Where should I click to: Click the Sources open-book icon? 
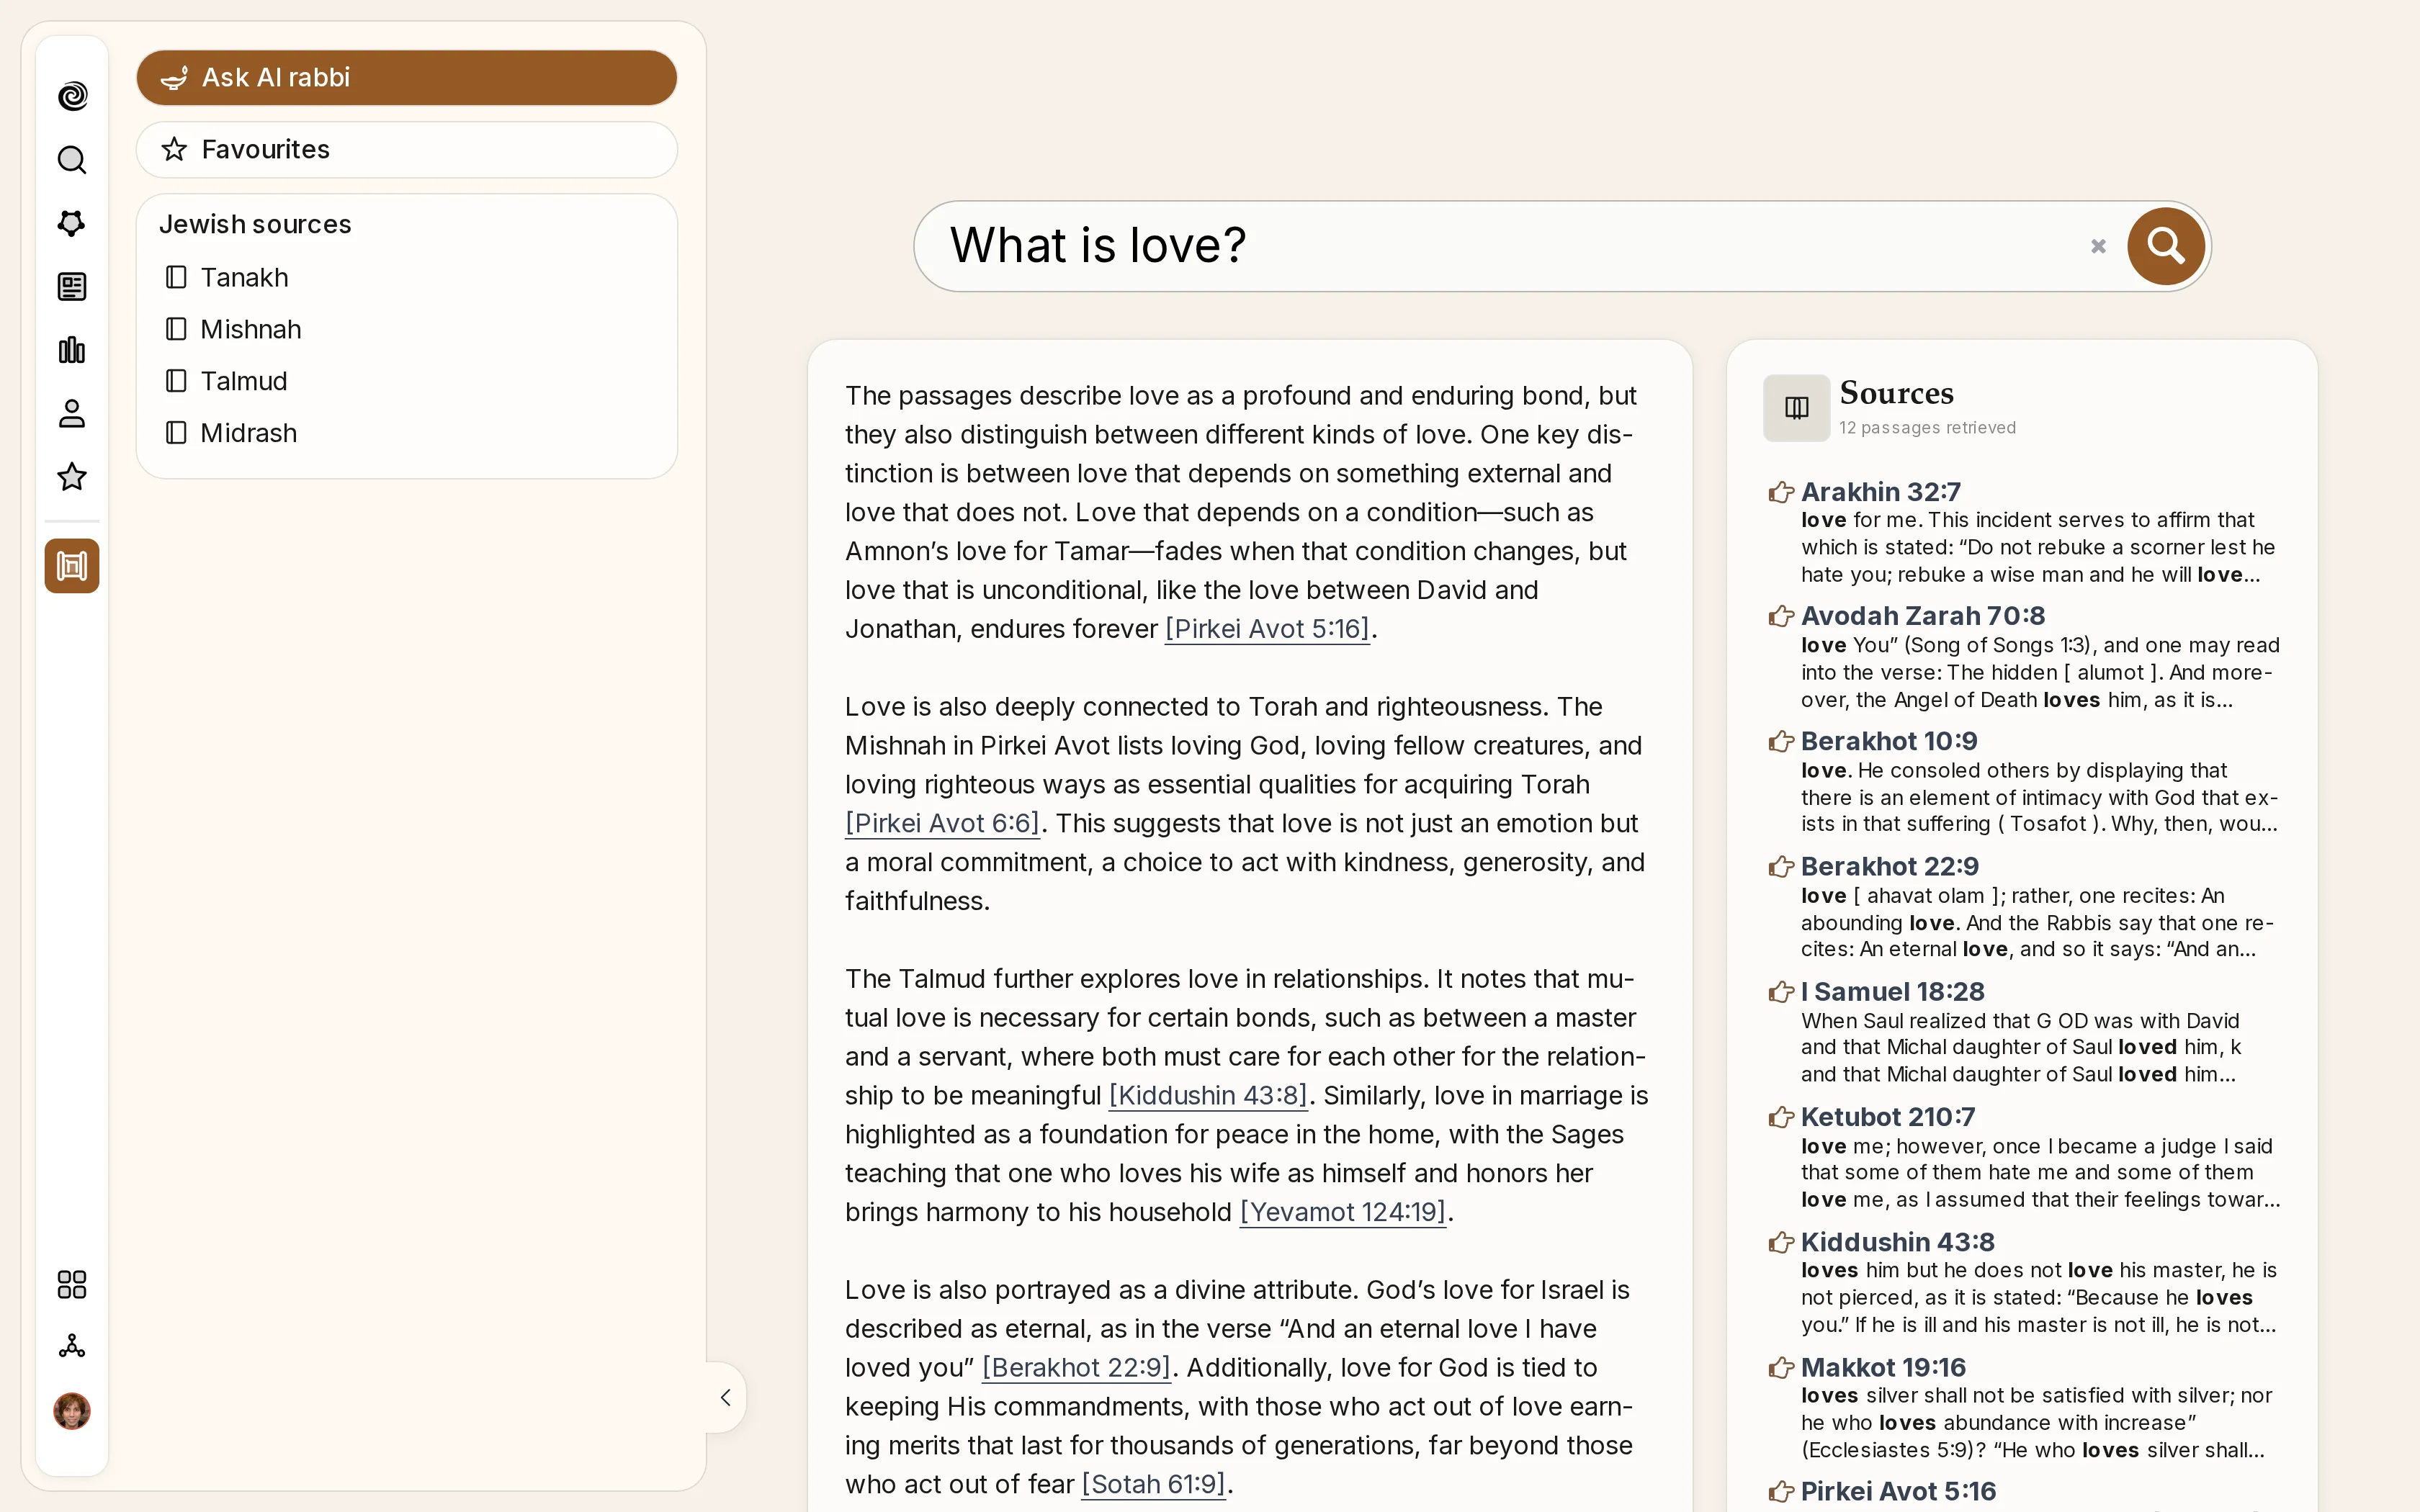pyautogui.click(x=1797, y=408)
